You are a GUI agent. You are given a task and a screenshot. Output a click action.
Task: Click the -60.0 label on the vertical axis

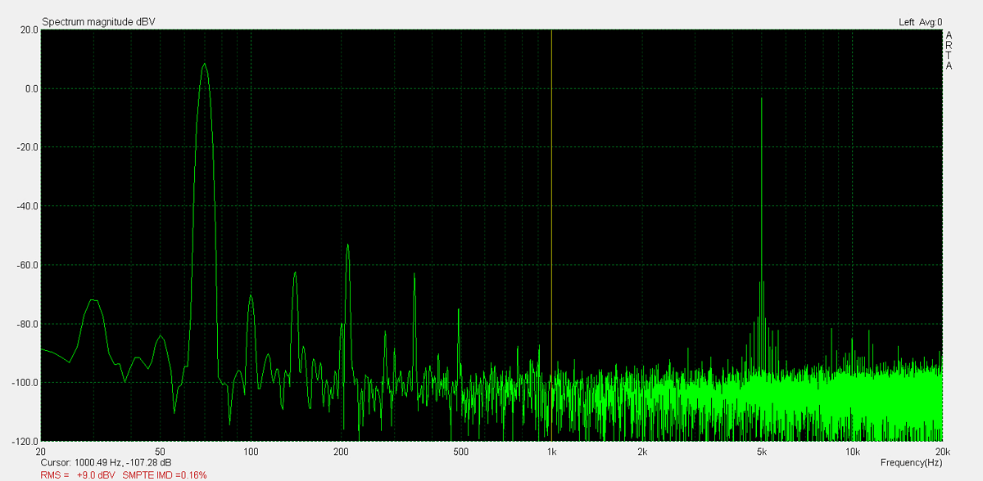[27, 265]
